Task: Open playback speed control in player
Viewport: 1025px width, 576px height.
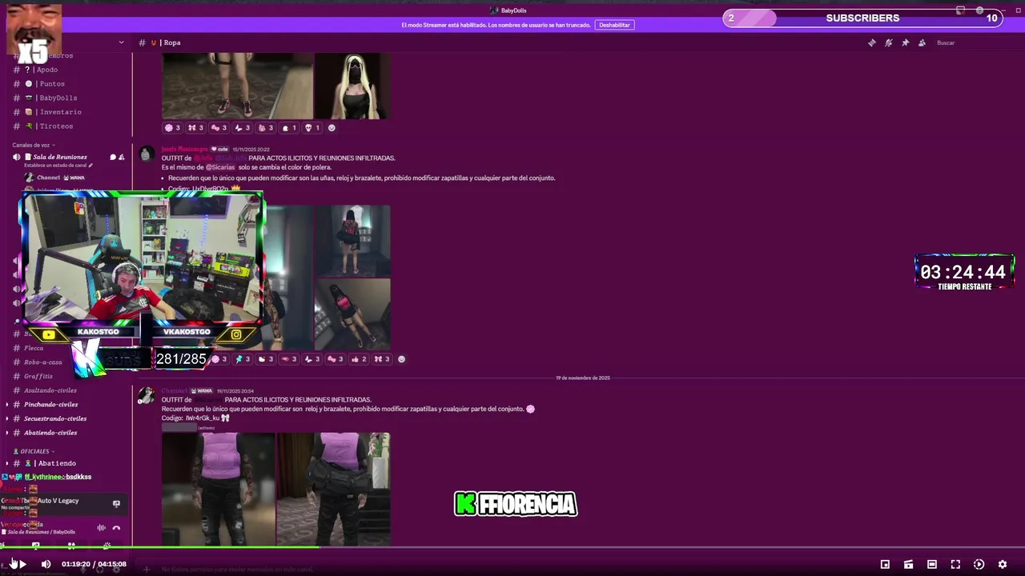Action: pos(979,564)
